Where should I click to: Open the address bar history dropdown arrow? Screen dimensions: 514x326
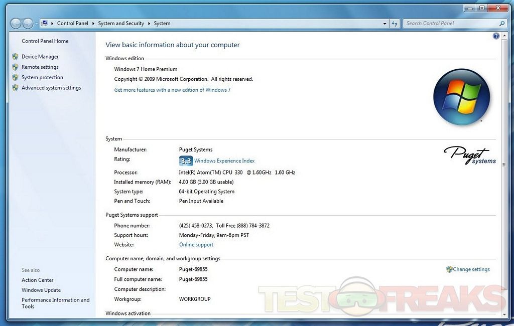385,24
